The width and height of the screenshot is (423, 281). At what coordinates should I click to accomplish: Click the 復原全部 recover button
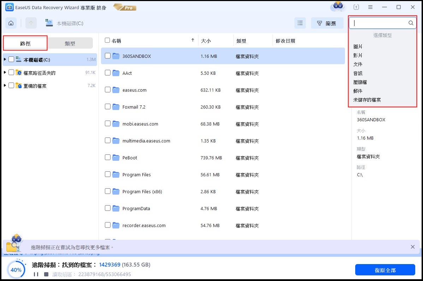385,270
